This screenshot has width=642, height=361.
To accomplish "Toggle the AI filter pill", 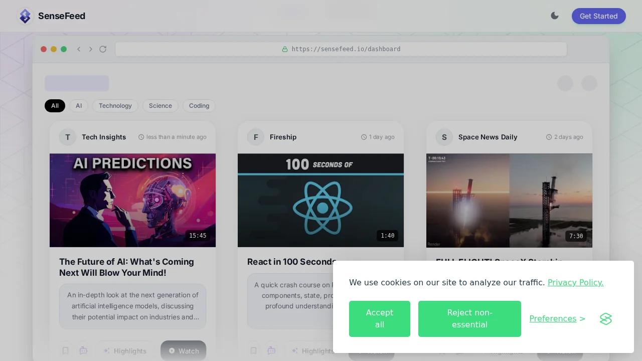I will [x=79, y=106].
